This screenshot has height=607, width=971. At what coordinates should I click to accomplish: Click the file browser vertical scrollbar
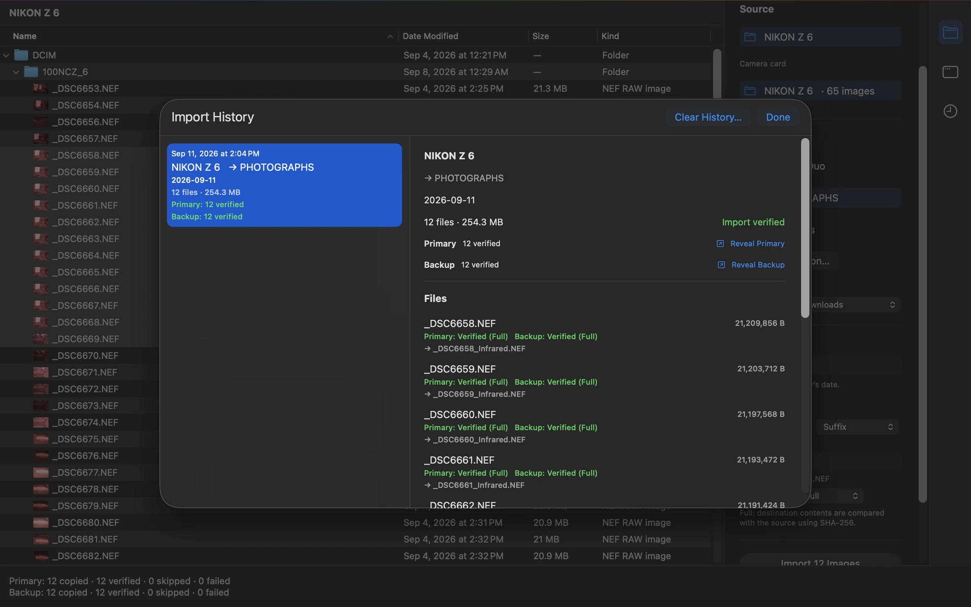click(x=717, y=74)
